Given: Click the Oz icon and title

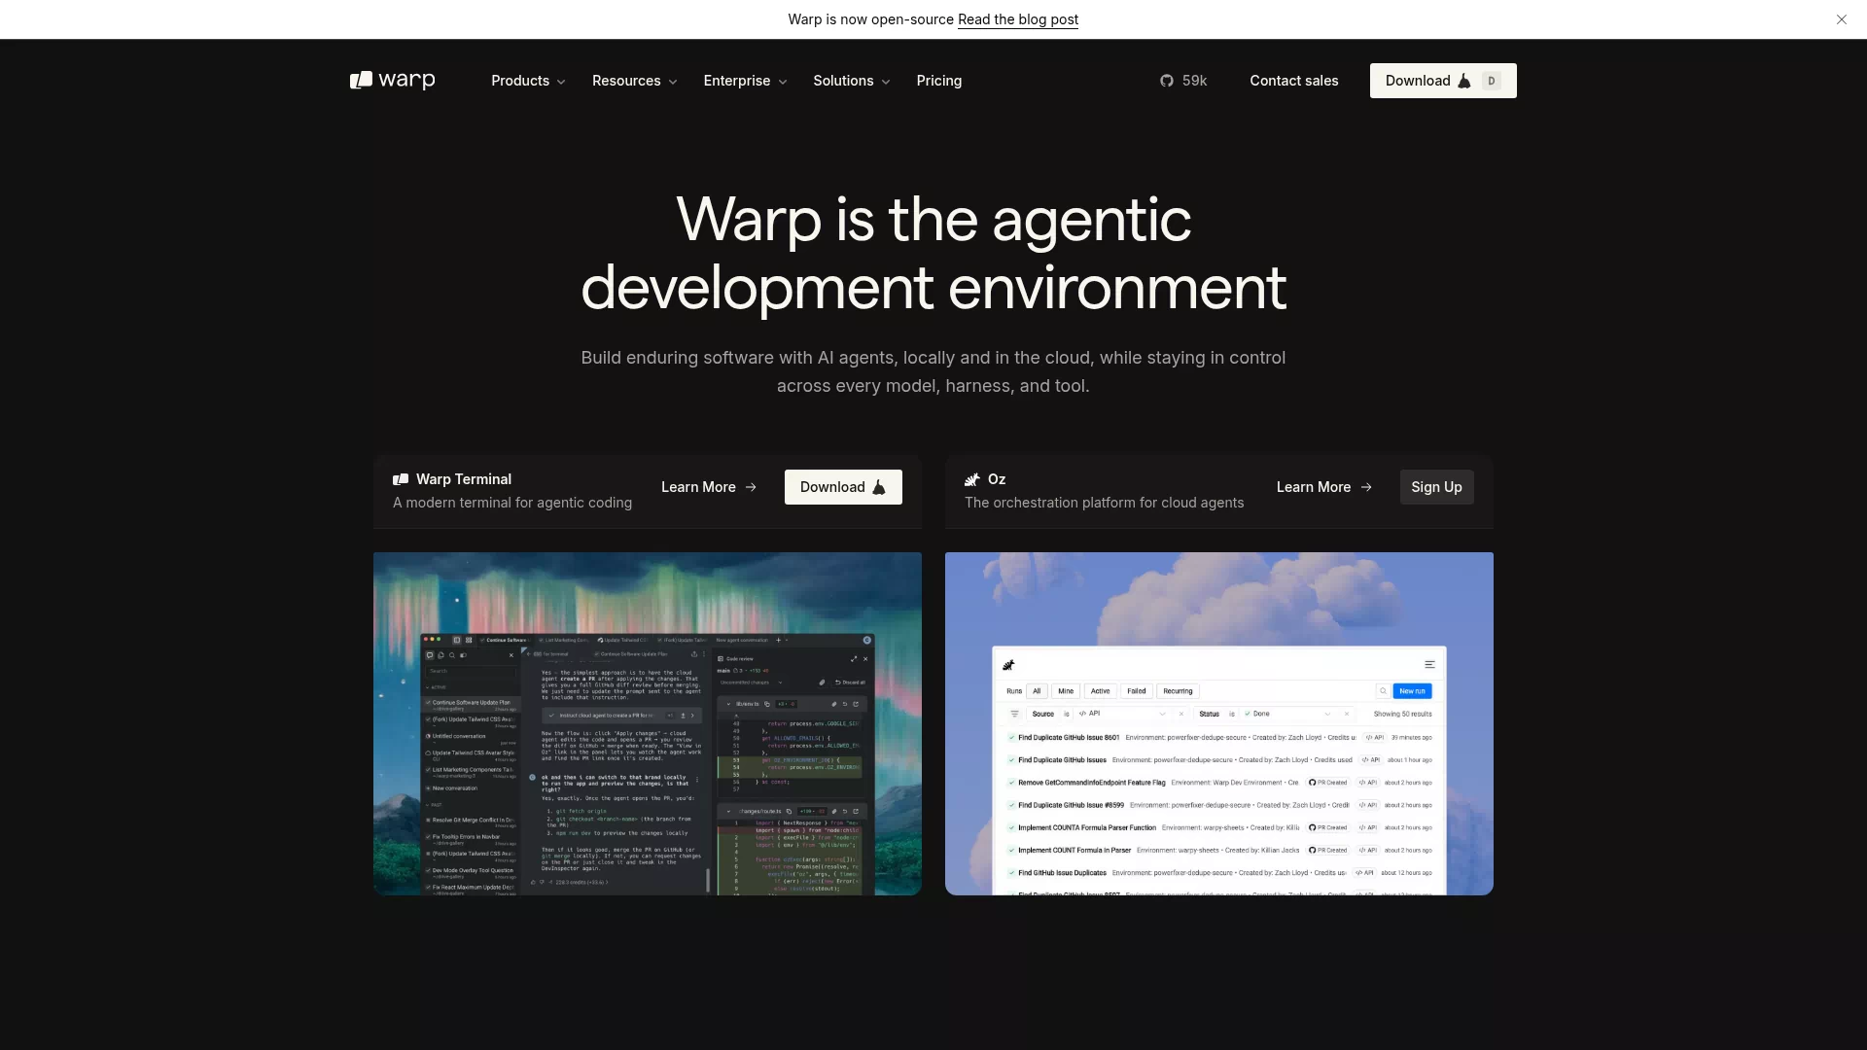Looking at the screenshot, I should click(985, 479).
